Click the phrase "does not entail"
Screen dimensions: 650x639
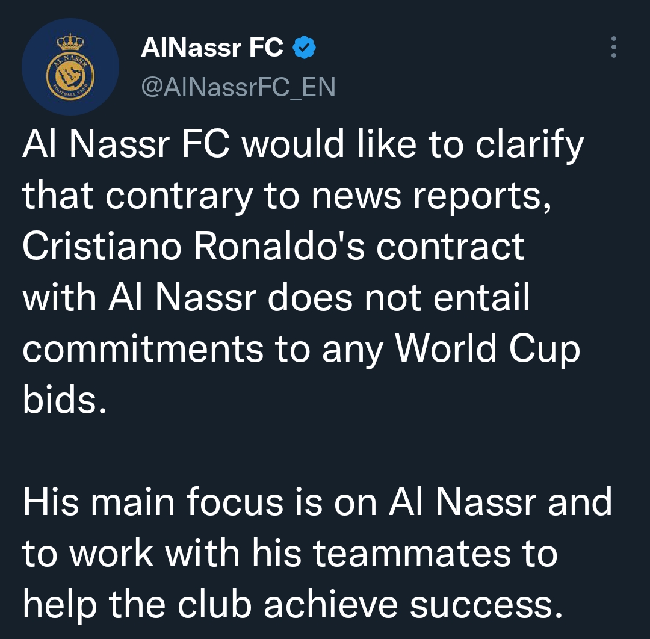tap(398, 297)
